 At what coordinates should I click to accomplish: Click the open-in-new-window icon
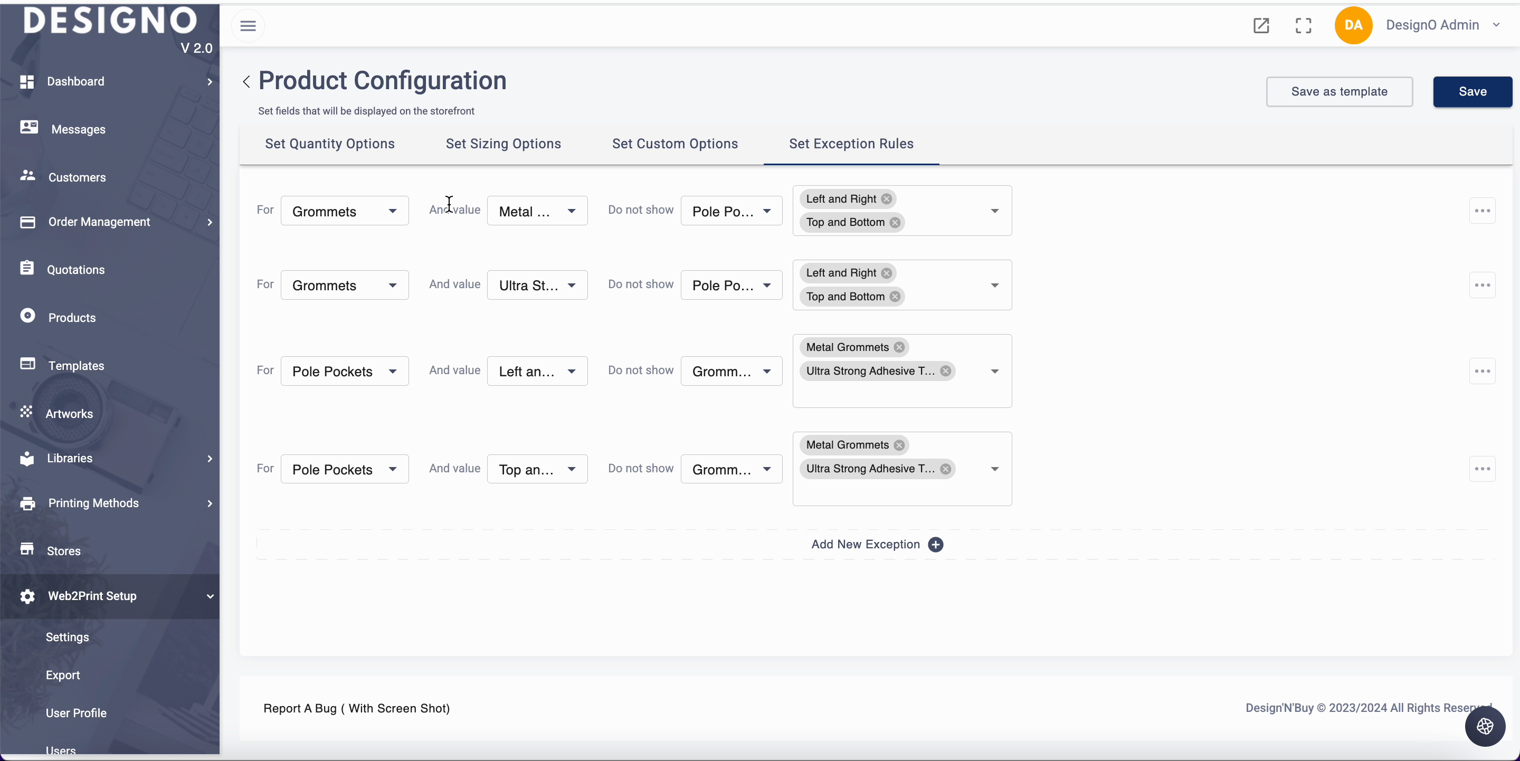(1261, 25)
